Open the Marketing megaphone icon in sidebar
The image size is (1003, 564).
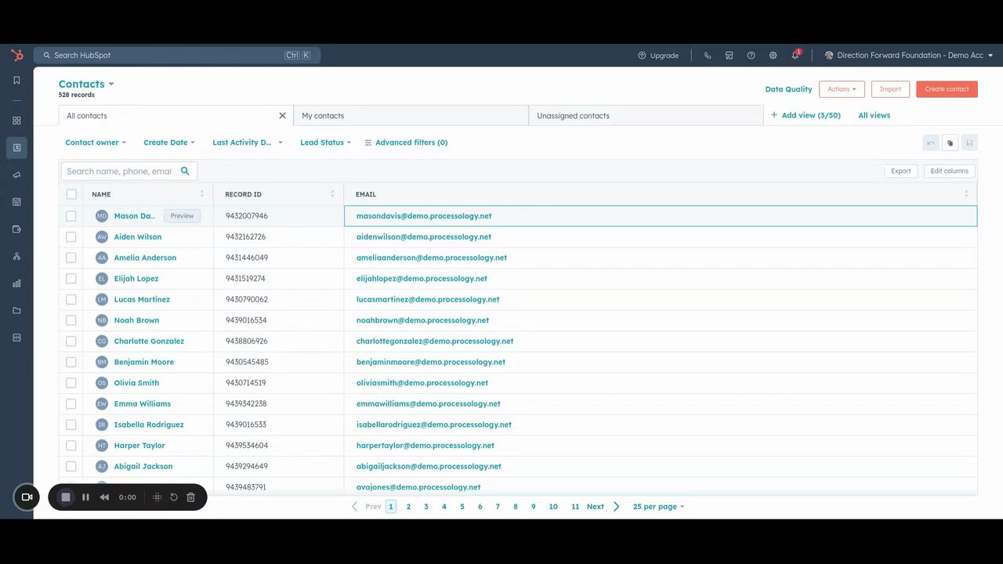[x=16, y=175]
